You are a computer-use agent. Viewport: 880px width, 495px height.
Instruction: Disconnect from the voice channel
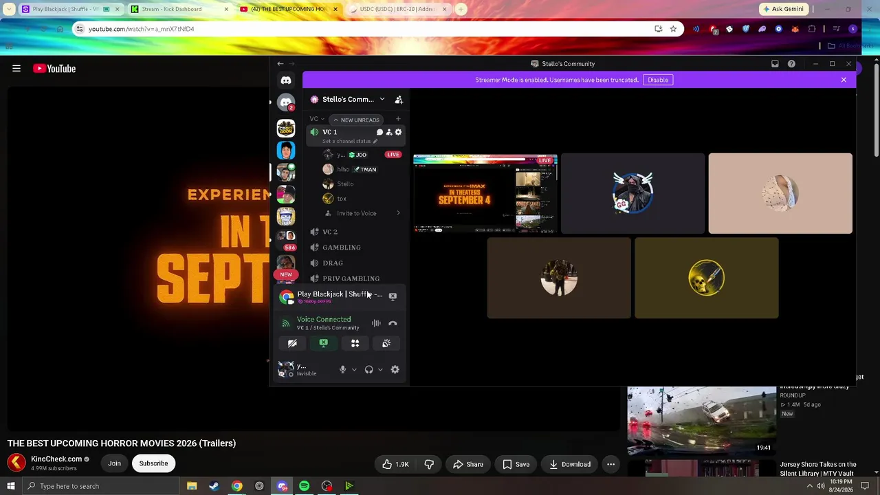[x=393, y=323]
